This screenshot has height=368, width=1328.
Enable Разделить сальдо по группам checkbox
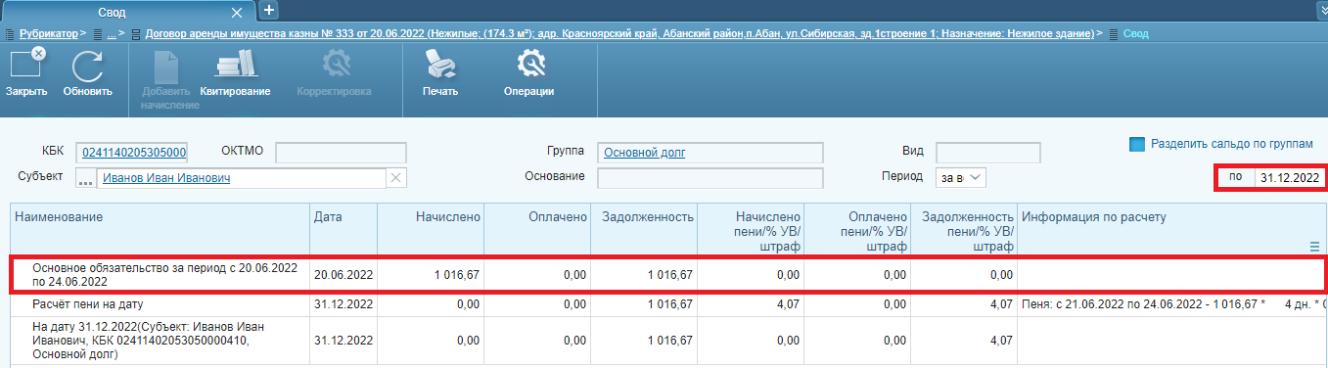click(x=1137, y=144)
